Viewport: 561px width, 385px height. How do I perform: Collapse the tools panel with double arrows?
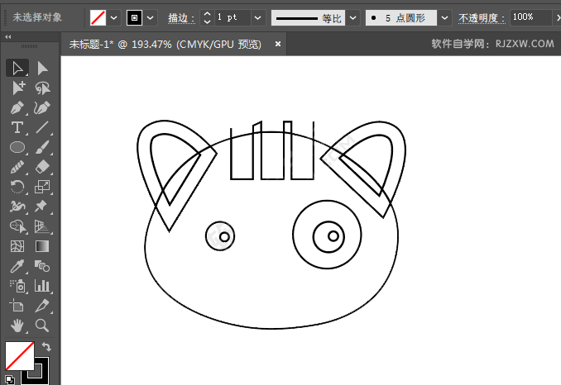[8, 37]
